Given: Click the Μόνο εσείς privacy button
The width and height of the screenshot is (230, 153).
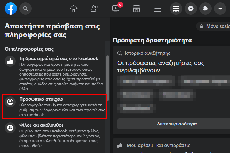Looking at the screenshot, I should click(213, 26).
